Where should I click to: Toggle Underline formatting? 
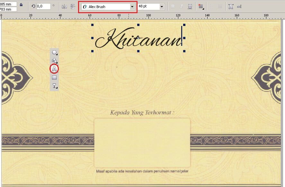(x=190, y=6)
